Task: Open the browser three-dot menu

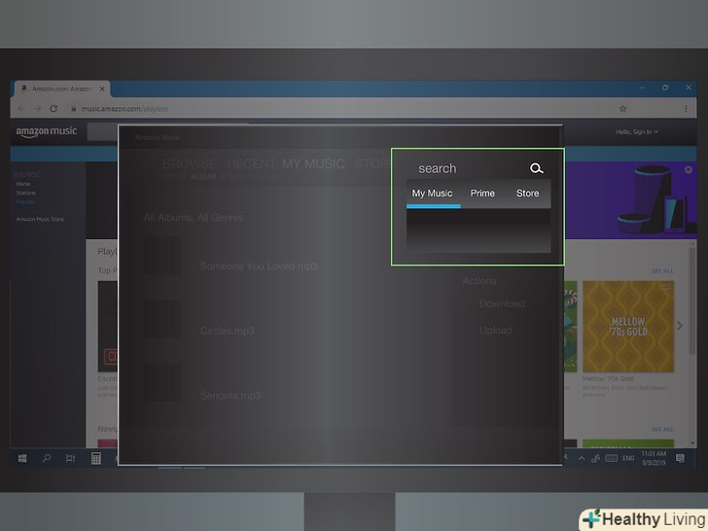Action: 686,108
